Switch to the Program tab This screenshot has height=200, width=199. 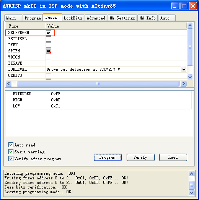tap(33, 18)
